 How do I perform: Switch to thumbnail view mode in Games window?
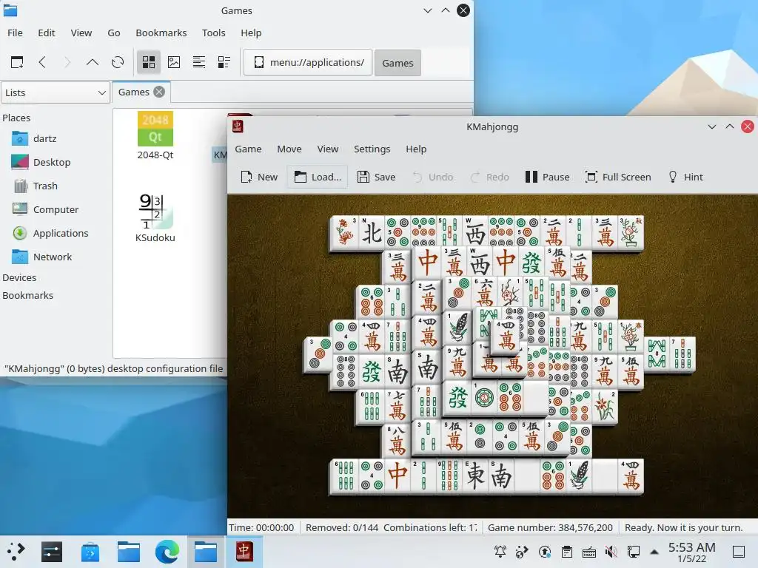173,62
